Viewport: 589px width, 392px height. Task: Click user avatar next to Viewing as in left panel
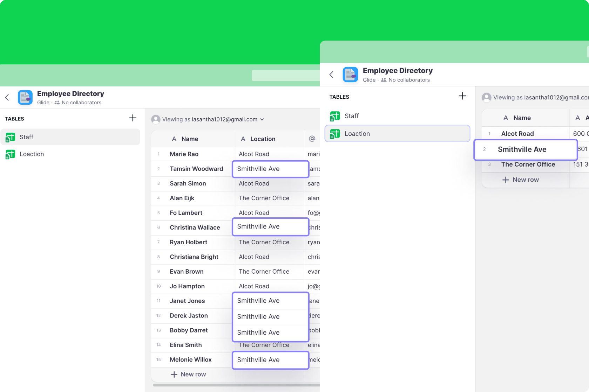coord(156,120)
